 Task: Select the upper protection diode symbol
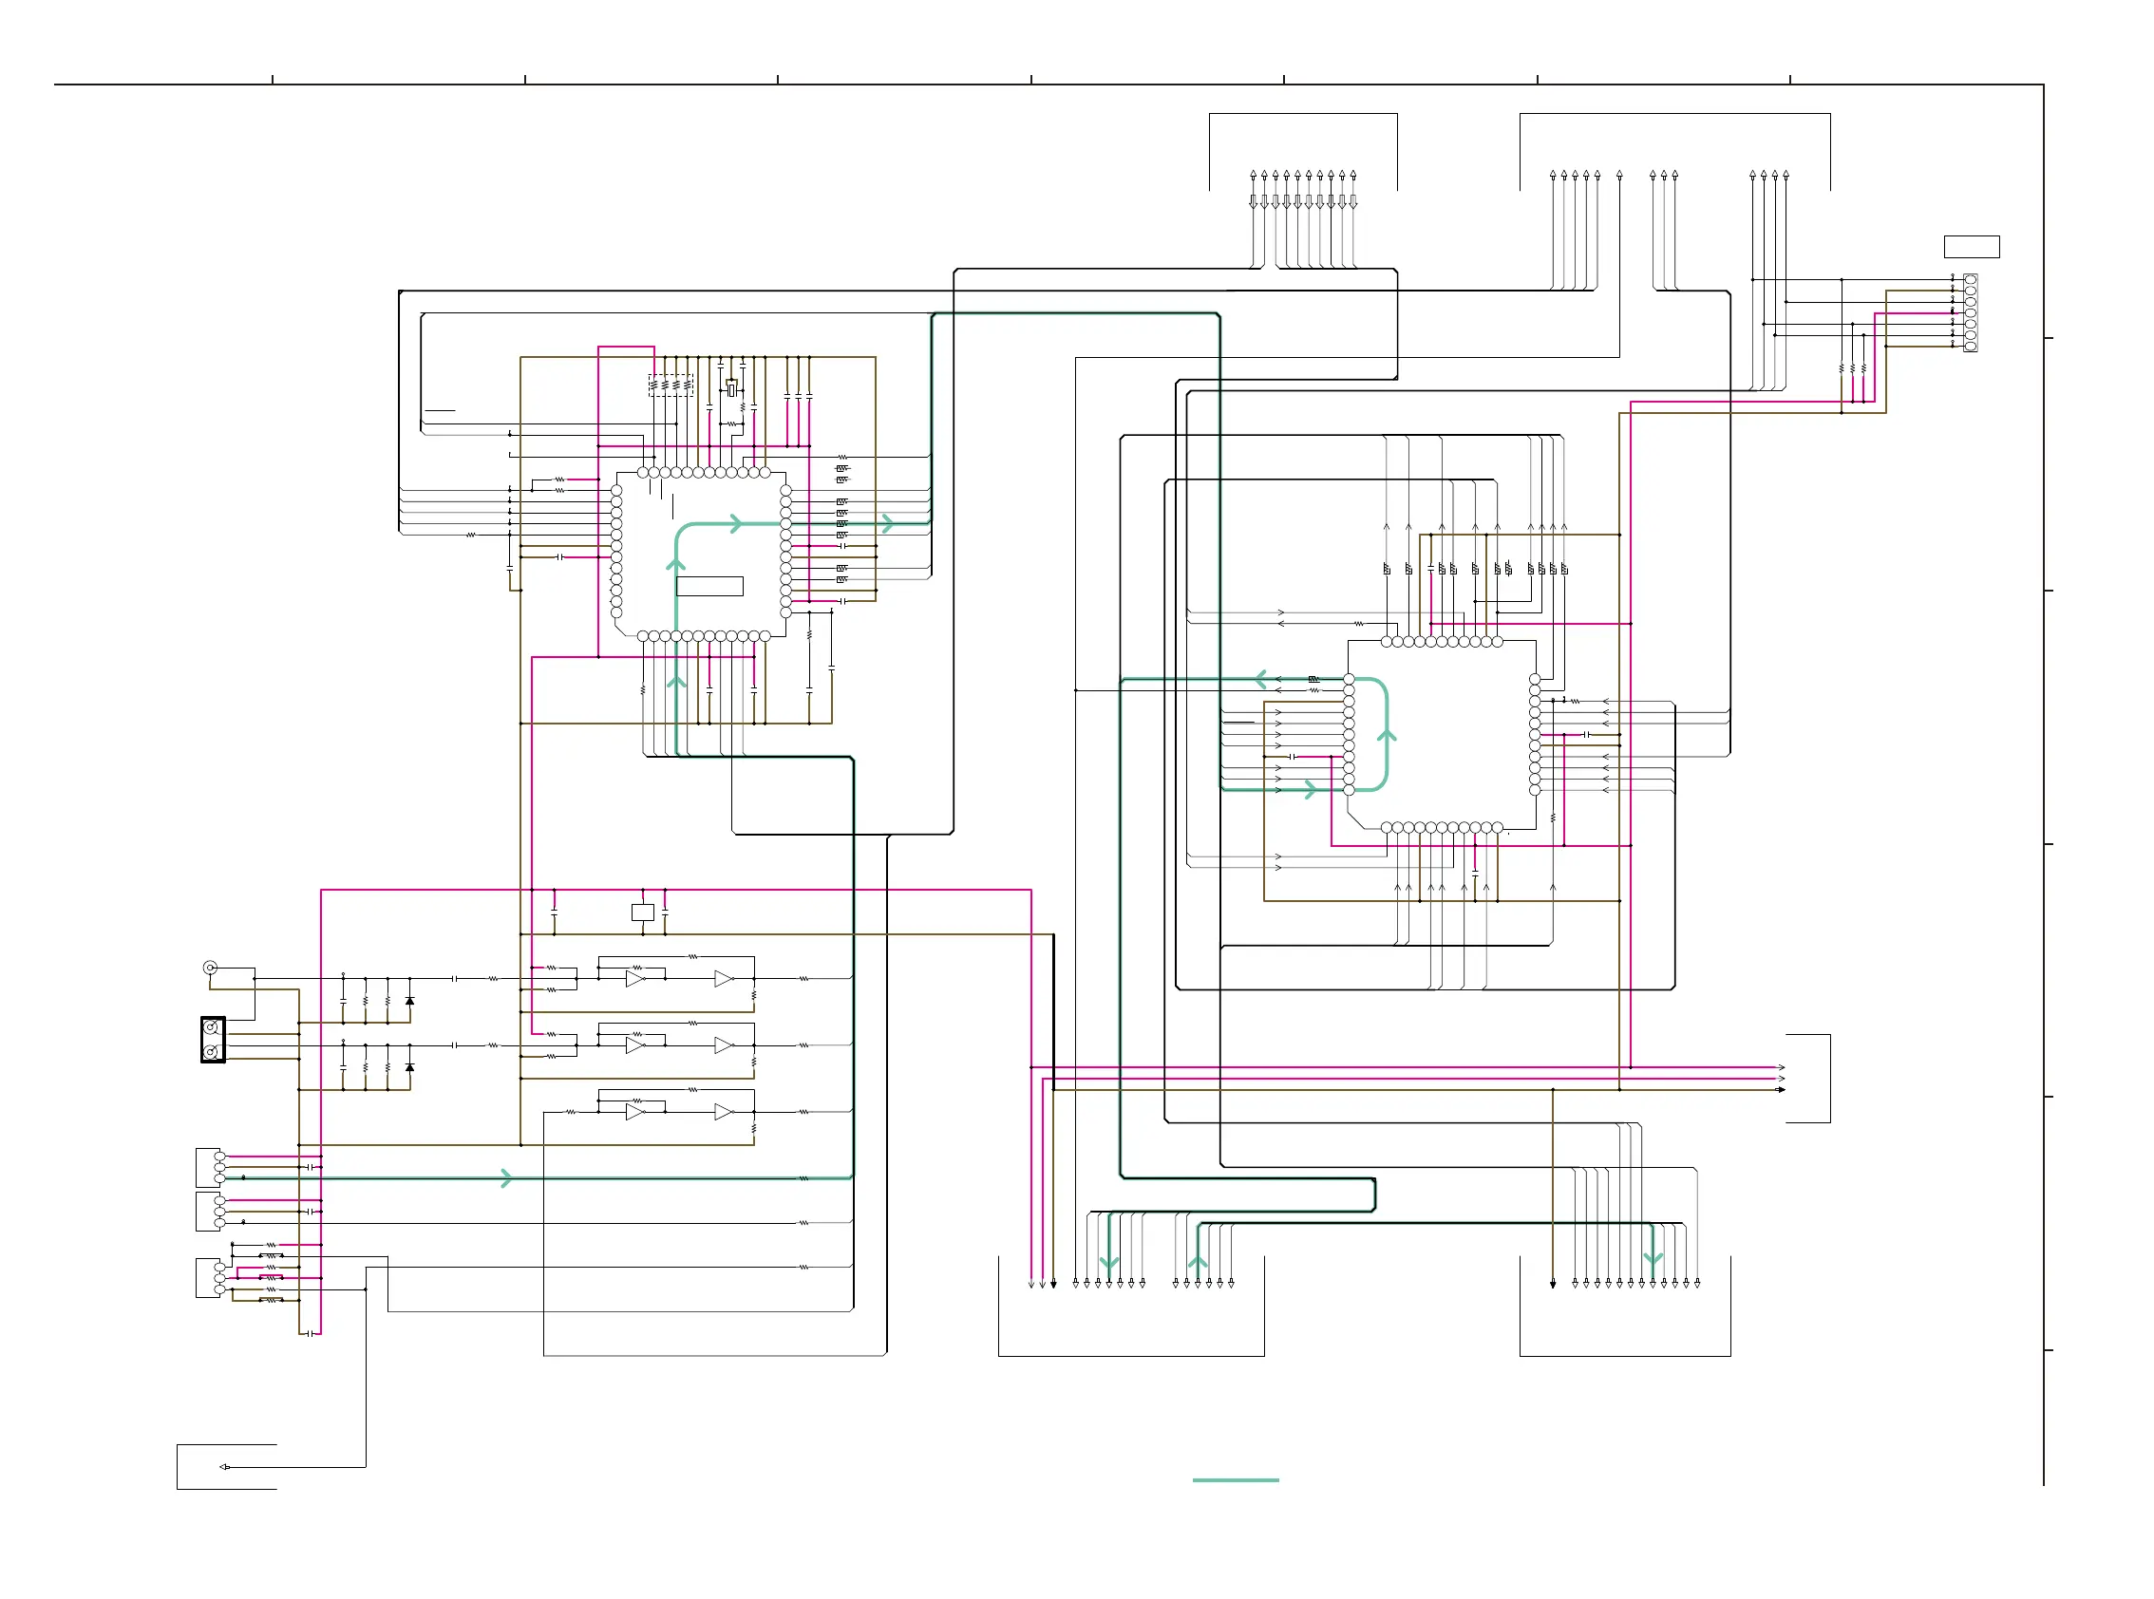coord(409,1002)
